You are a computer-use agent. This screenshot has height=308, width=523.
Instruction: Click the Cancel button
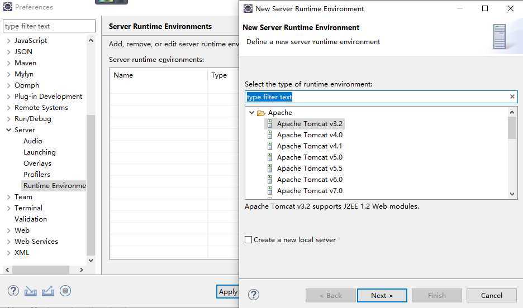[x=491, y=295]
